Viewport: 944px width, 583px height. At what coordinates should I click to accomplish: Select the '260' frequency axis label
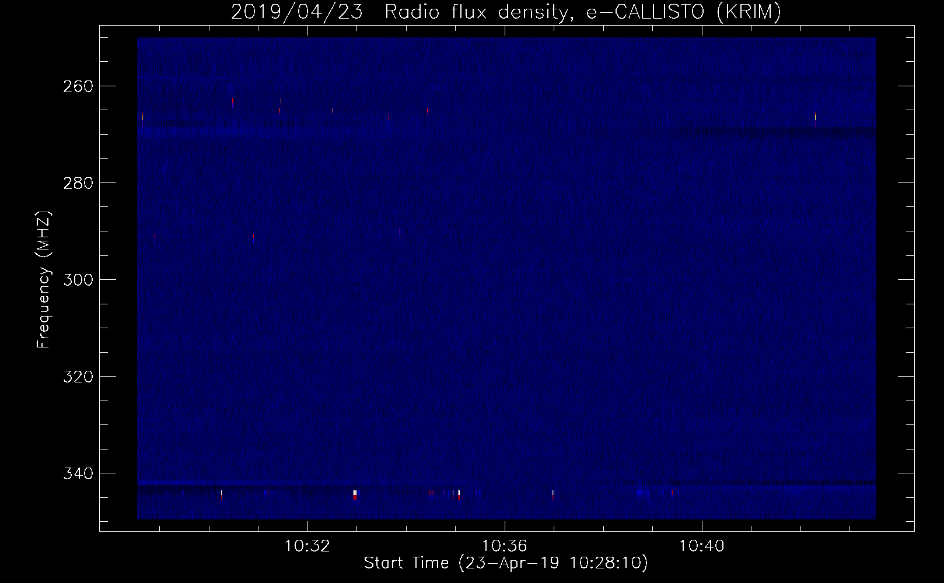77,86
